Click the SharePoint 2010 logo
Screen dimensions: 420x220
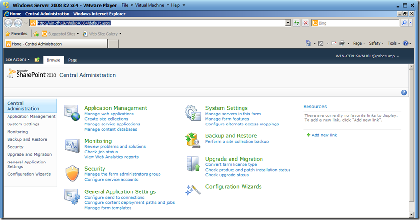[31, 74]
